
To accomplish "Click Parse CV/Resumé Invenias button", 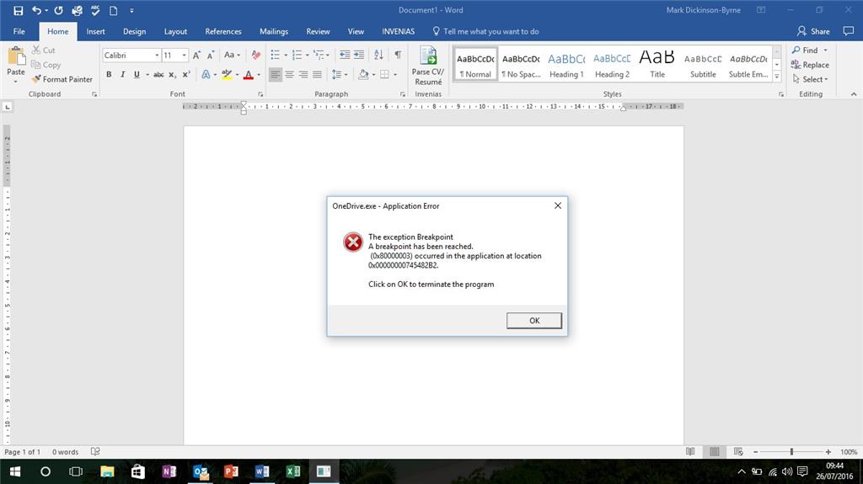I will coord(428,66).
